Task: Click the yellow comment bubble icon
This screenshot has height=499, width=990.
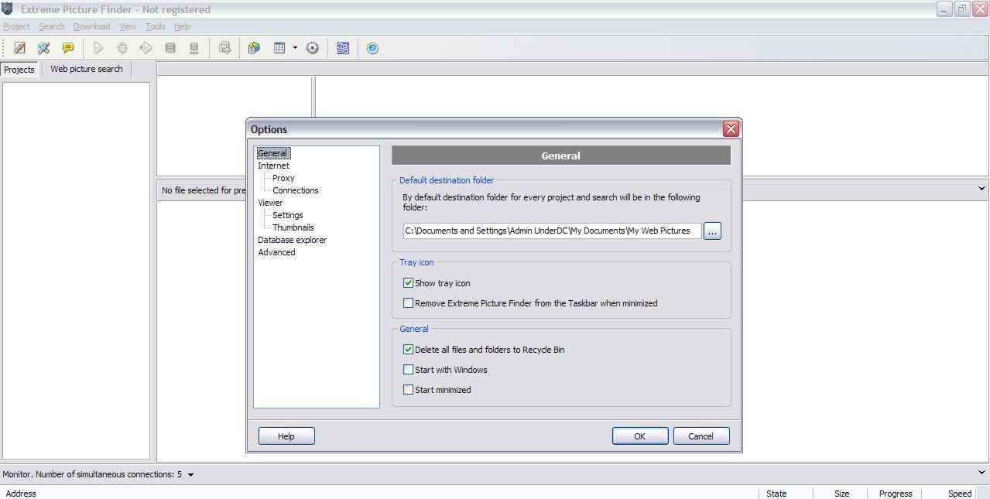Action: tap(68, 48)
